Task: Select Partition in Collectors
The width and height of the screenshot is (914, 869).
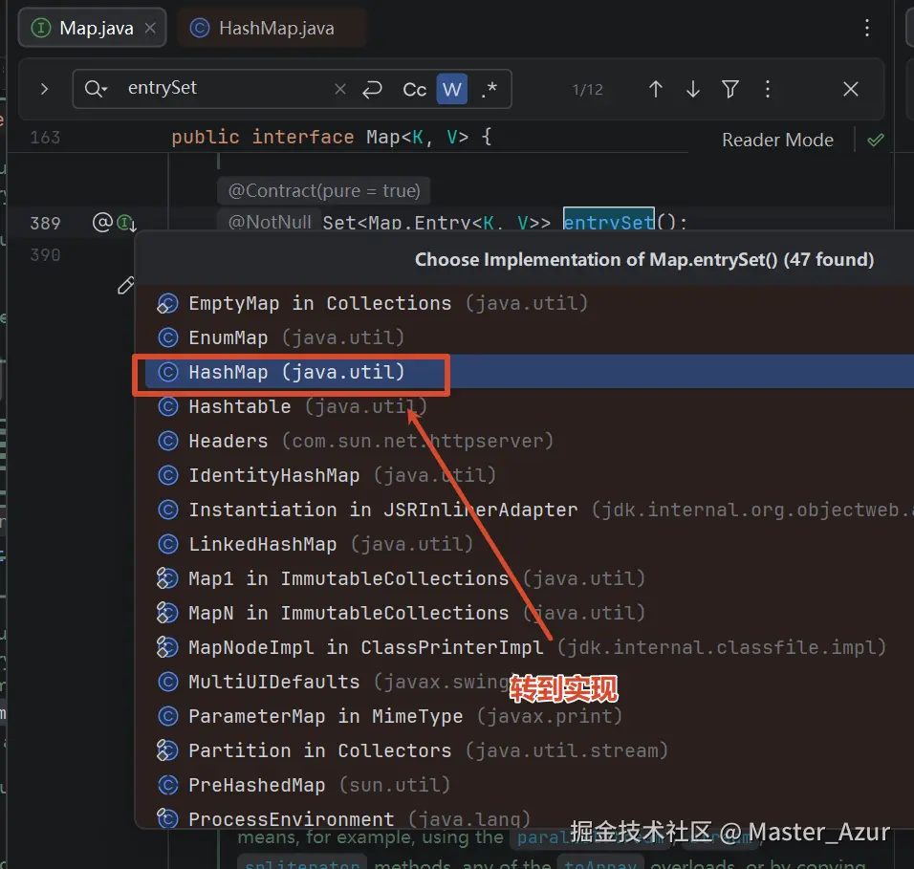Action: coord(524,750)
